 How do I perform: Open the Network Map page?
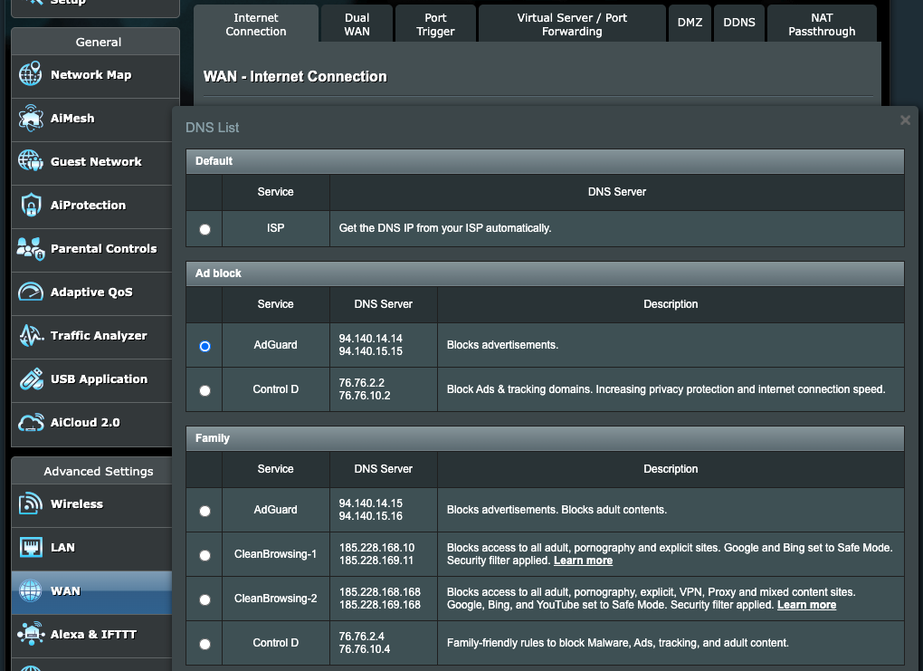click(x=90, y=76)
